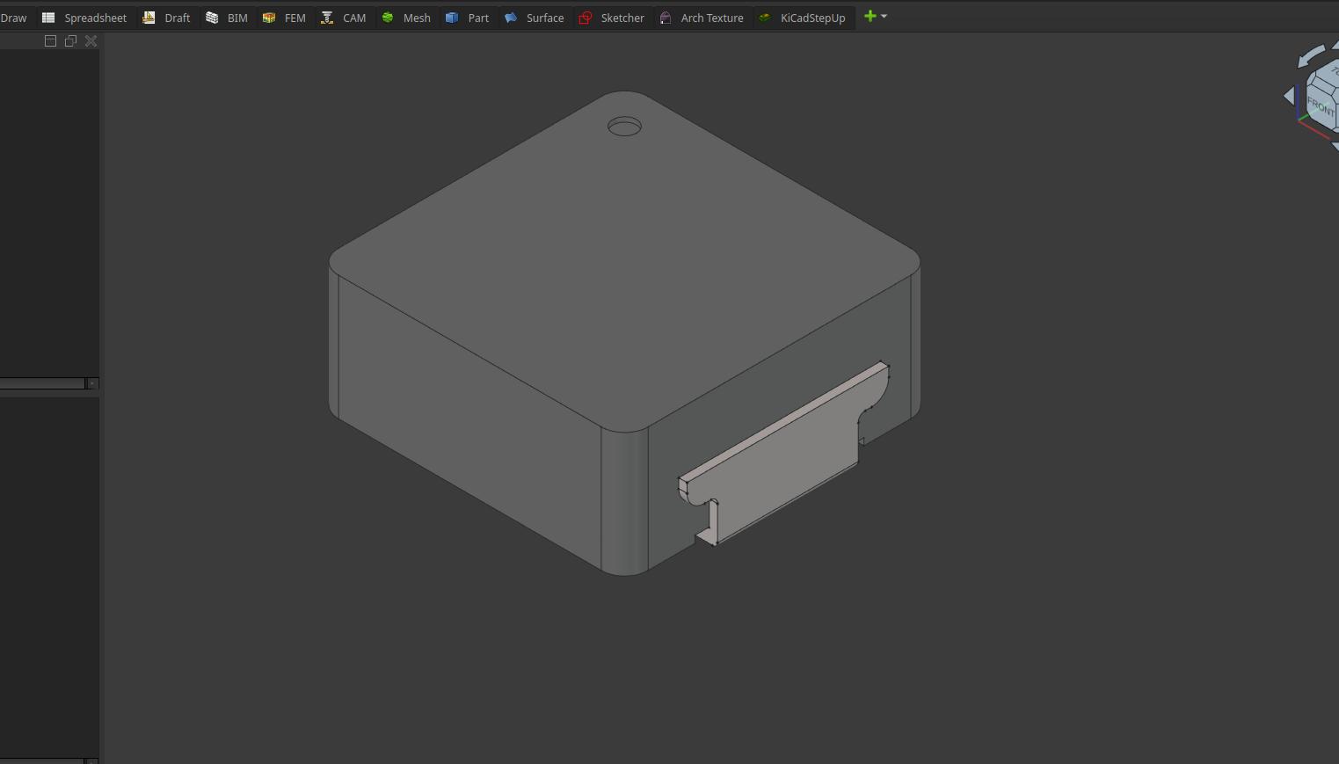Activate the Part workbench tab

(x=467, y=18)
